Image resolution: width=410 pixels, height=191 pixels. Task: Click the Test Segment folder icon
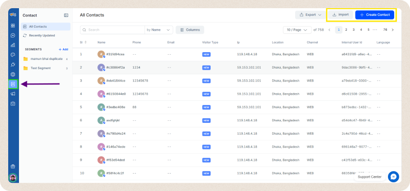coord(25,68)
